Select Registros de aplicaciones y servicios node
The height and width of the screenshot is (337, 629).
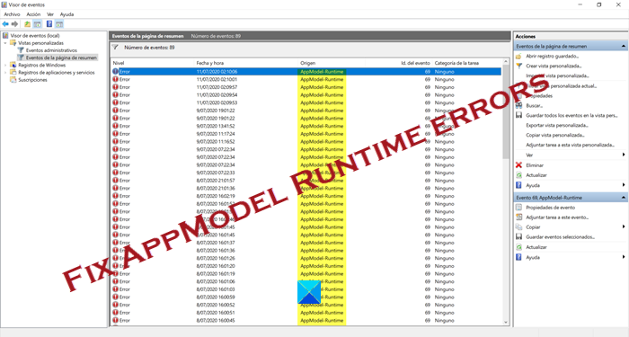pyautogui.click(x=56, y=73)
